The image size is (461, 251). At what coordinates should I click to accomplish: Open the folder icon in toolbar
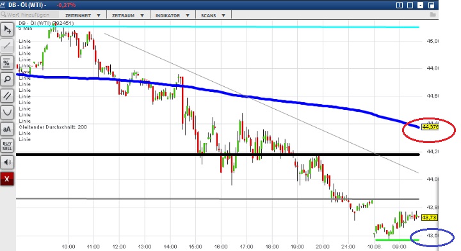coord(432,15)
